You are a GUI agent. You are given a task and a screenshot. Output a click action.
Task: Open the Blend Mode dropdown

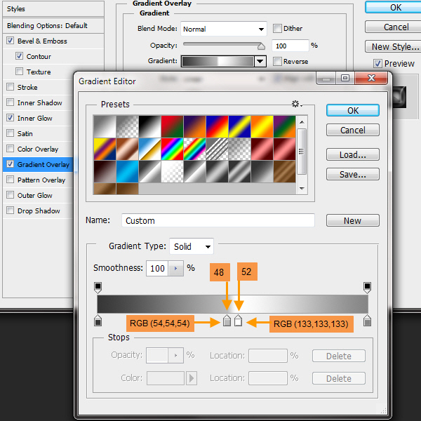coord(224,29)
